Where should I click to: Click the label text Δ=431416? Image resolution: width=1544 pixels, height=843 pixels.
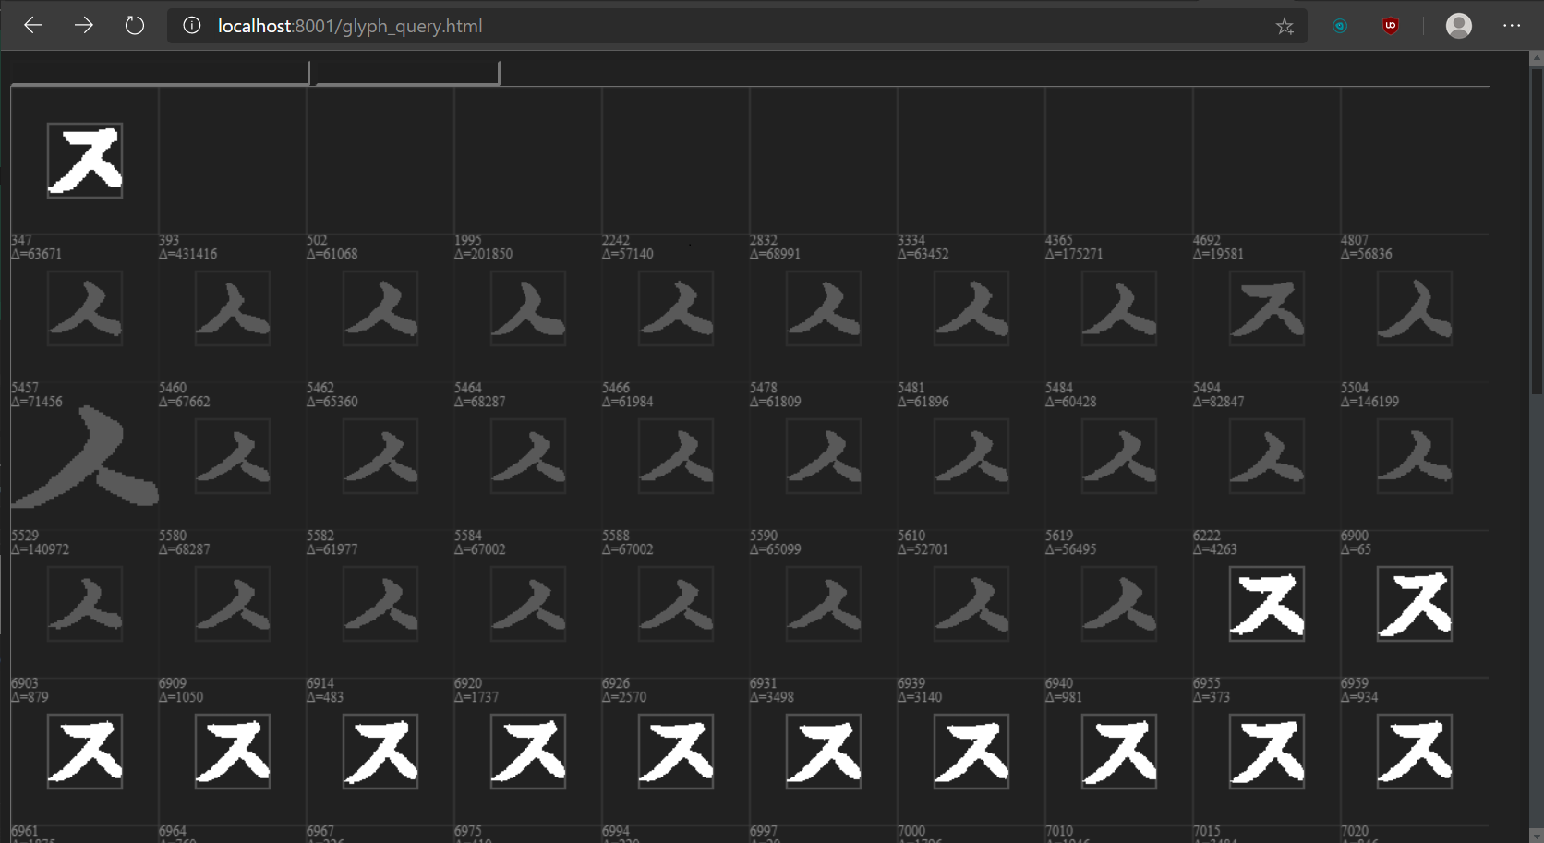(188, 254)
